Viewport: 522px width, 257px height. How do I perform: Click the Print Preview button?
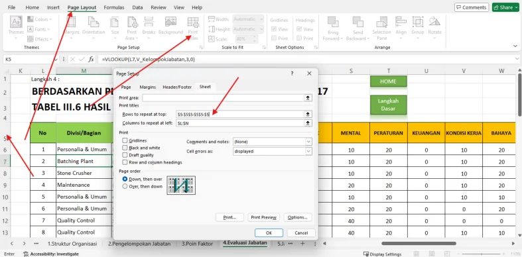pyautogui.click(x=264, y=217)
